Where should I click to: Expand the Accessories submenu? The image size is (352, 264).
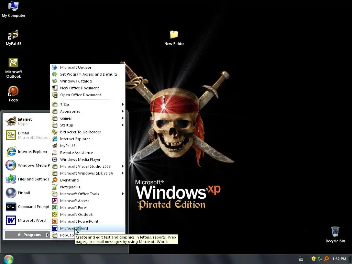click(88, 111)
